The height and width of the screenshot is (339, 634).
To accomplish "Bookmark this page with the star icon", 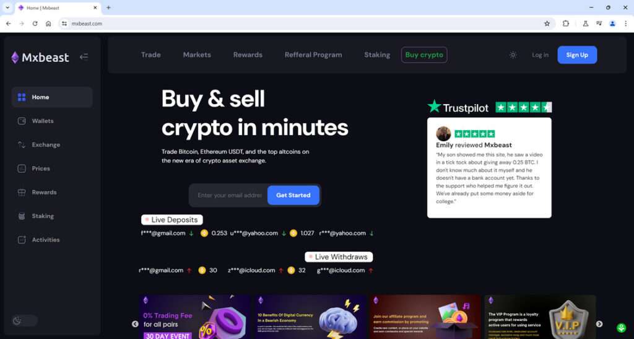I will click(547, 24).
